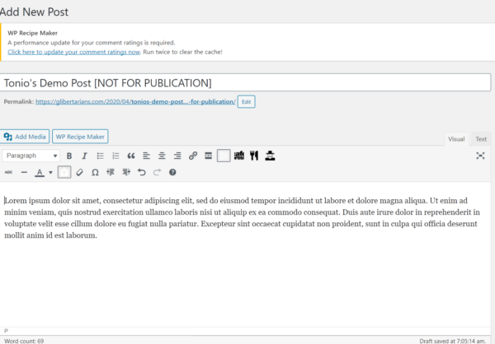495x344 pixels.
Task: Center align the text
Action: pyautogui.click(x=162, y=156)
